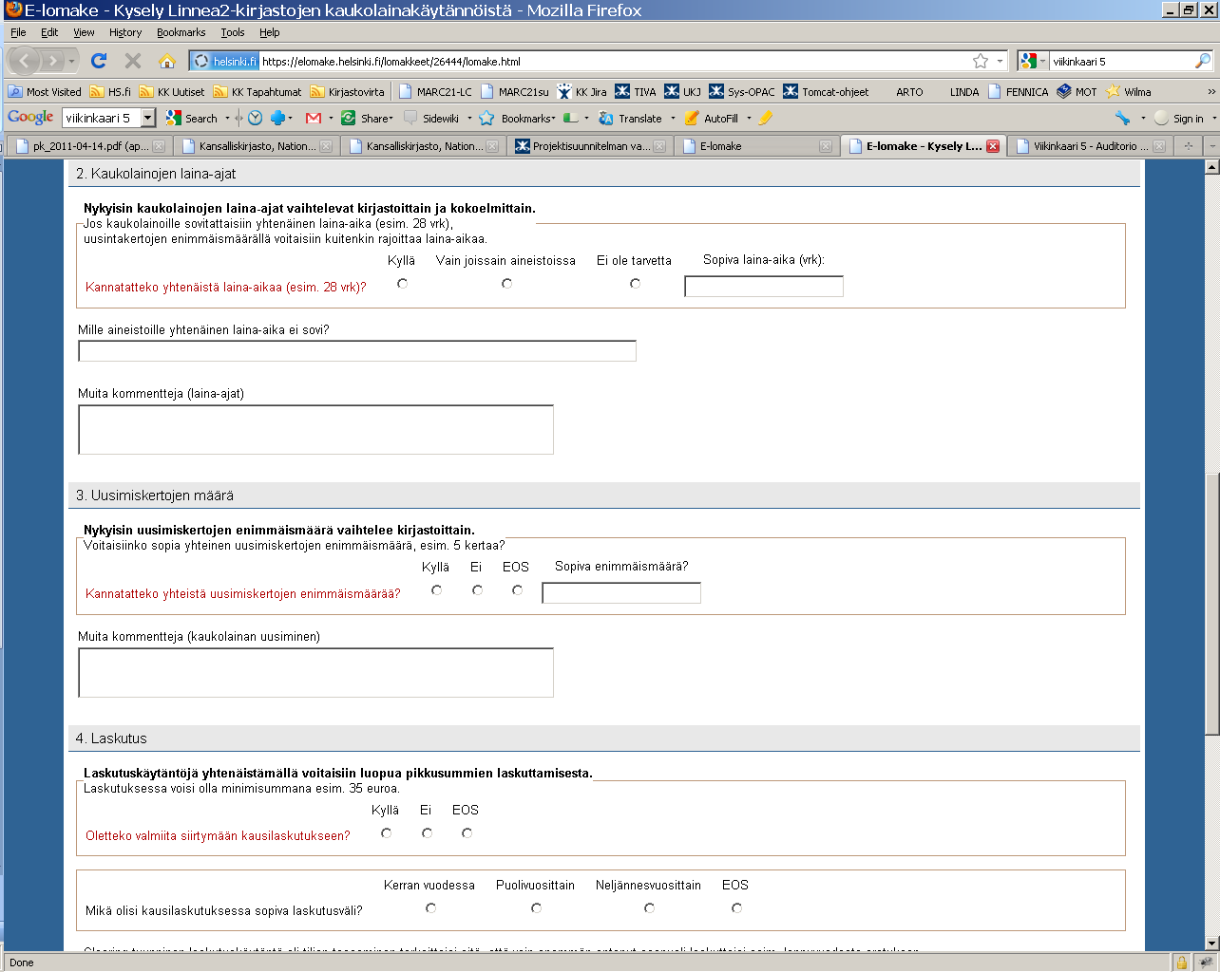Open the LINDA bookmark
Image resolution: width=1220 pixels, height=972 pixels.
click(x=964, y=92)
